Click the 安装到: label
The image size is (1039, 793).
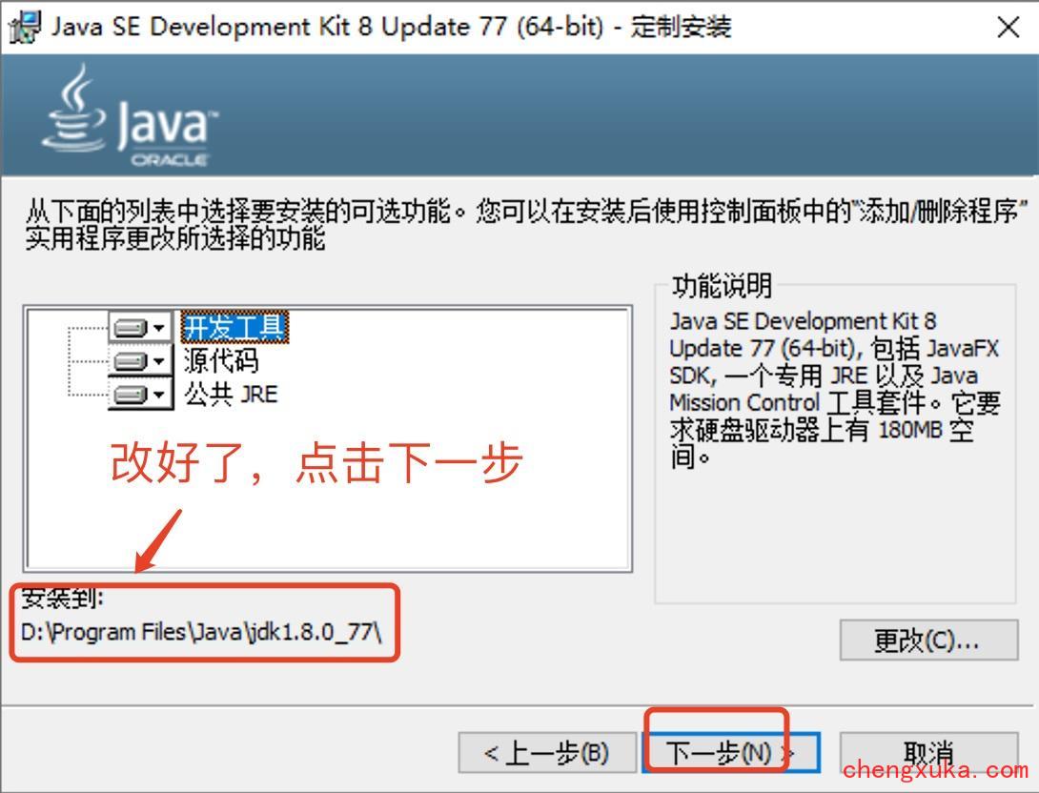(62, 599)
